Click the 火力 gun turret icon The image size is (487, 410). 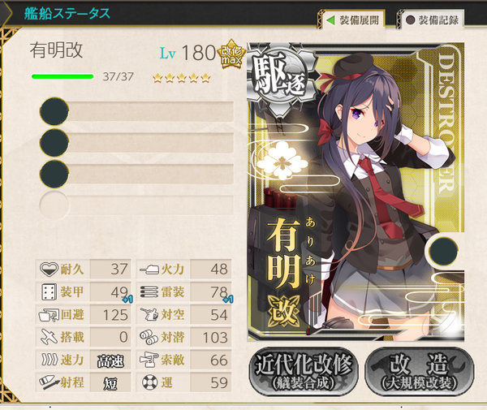[149, 269]
